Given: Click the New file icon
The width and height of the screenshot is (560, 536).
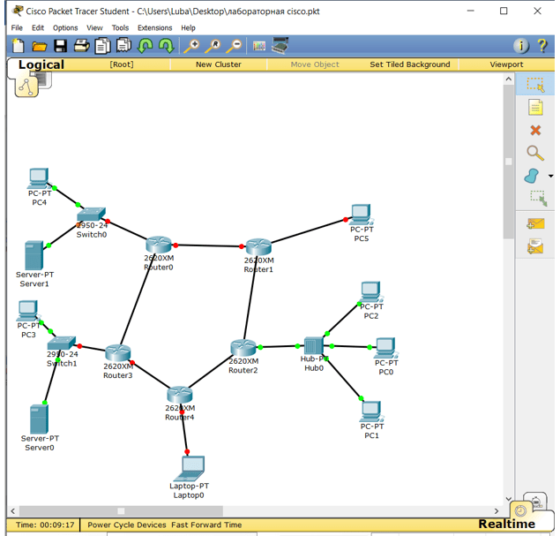Looking at the screenshot, I should (19, 46).
